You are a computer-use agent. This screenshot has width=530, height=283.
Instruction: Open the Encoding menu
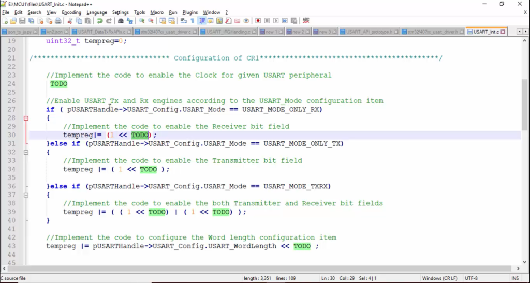click(x=71, y=12)
